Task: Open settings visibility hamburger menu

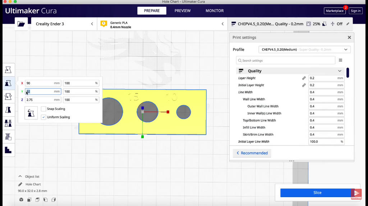Action: click(x=341, y=61)
